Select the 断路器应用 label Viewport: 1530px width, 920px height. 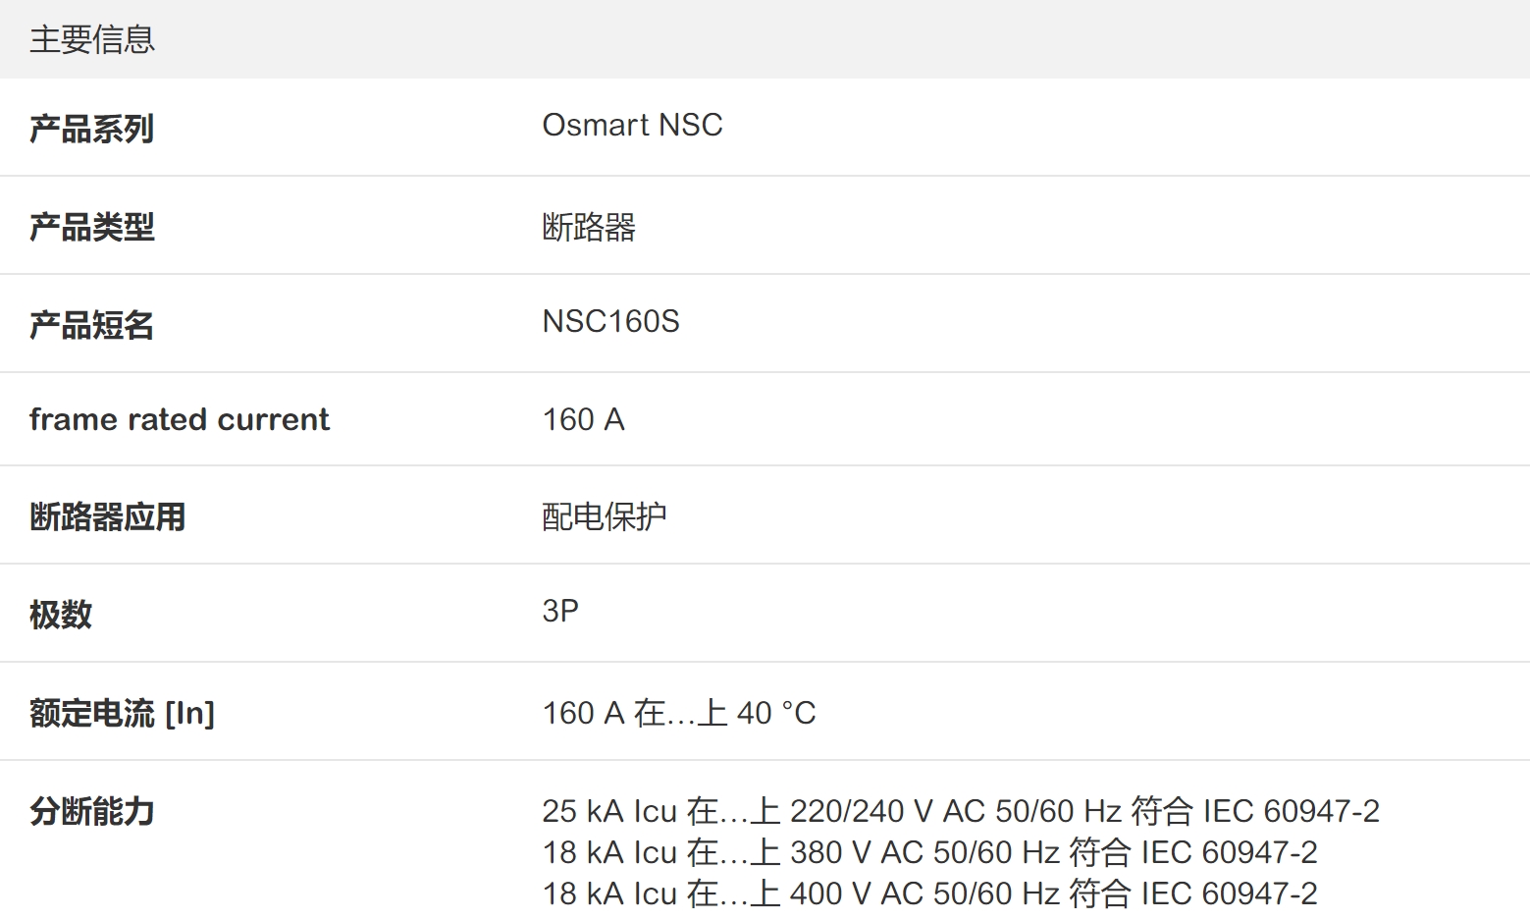click(108, 516)
